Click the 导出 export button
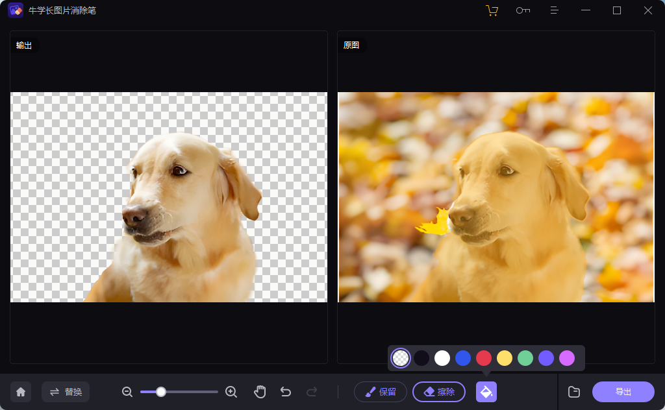Screen dimensions: 665x410 [x=623, y=392]
